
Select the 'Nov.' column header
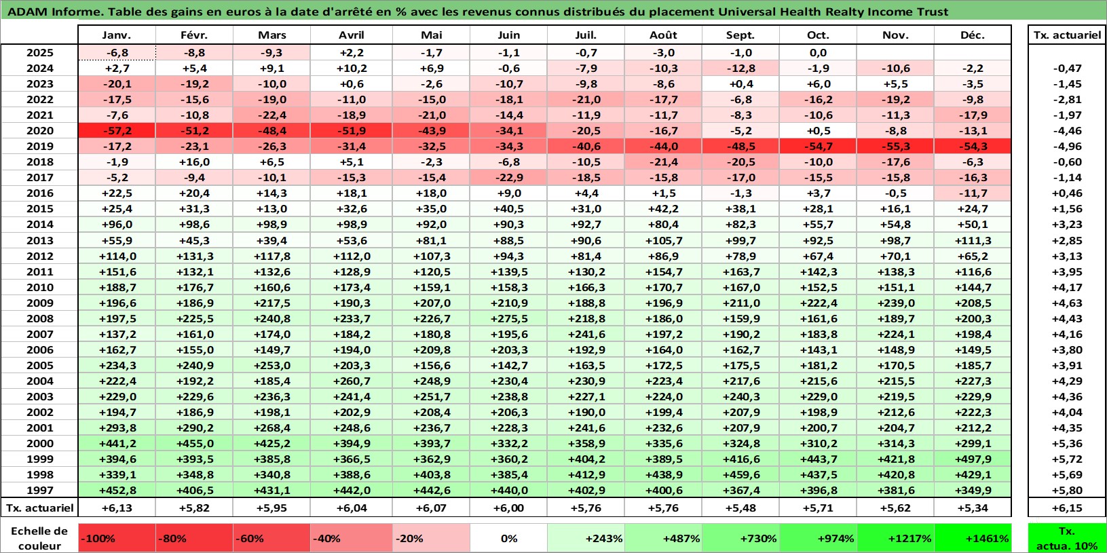pyautogui.click(x=896, y=35)
